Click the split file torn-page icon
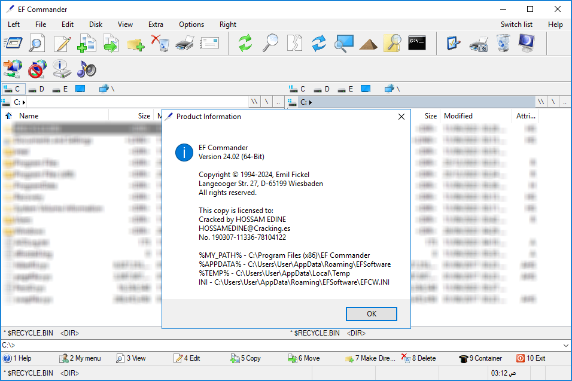The height and width of the screenshot is (381, 572). pyautogui.click(x=294, y=43)
